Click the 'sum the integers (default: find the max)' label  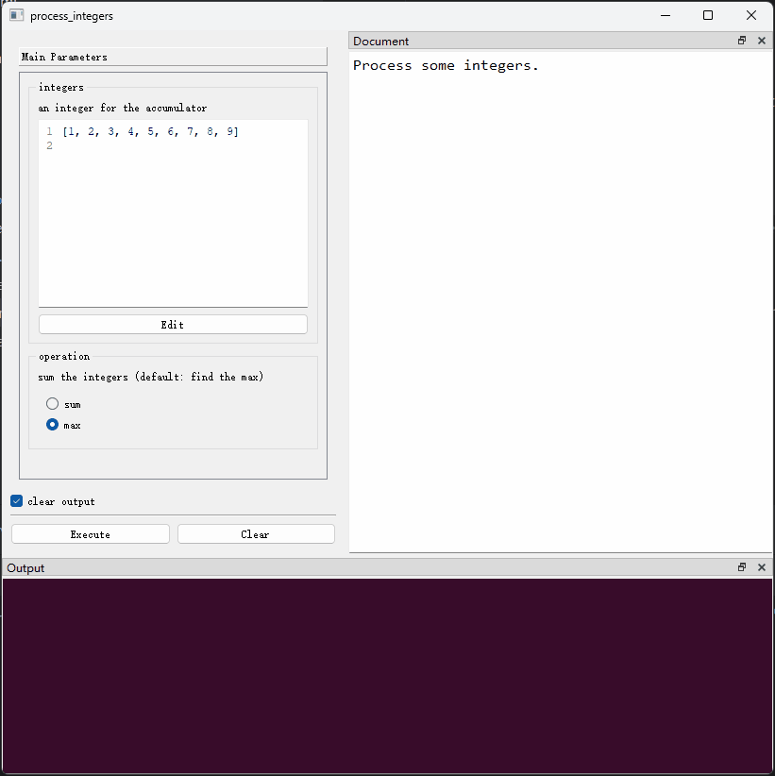[150, 377]
